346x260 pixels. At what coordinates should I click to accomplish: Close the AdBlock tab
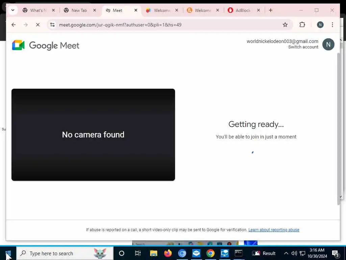pyautogui.click(x=258, y=10)
